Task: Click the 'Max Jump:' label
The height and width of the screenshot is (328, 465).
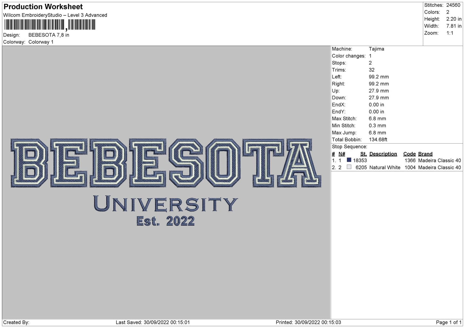Action: pos(344,133)
